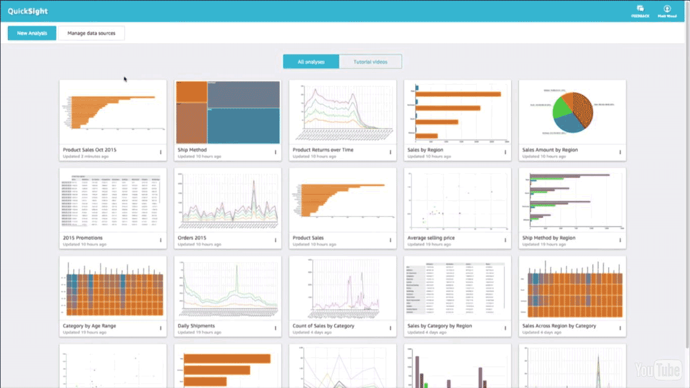Click the 'Sales by Region' title text
The height and width of the screenshot is (388, 690).
pos(425,150)
